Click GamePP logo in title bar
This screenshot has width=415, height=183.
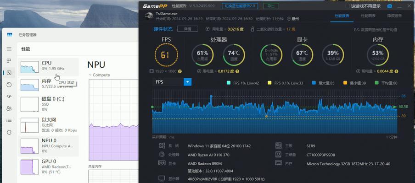pos(155,6)
